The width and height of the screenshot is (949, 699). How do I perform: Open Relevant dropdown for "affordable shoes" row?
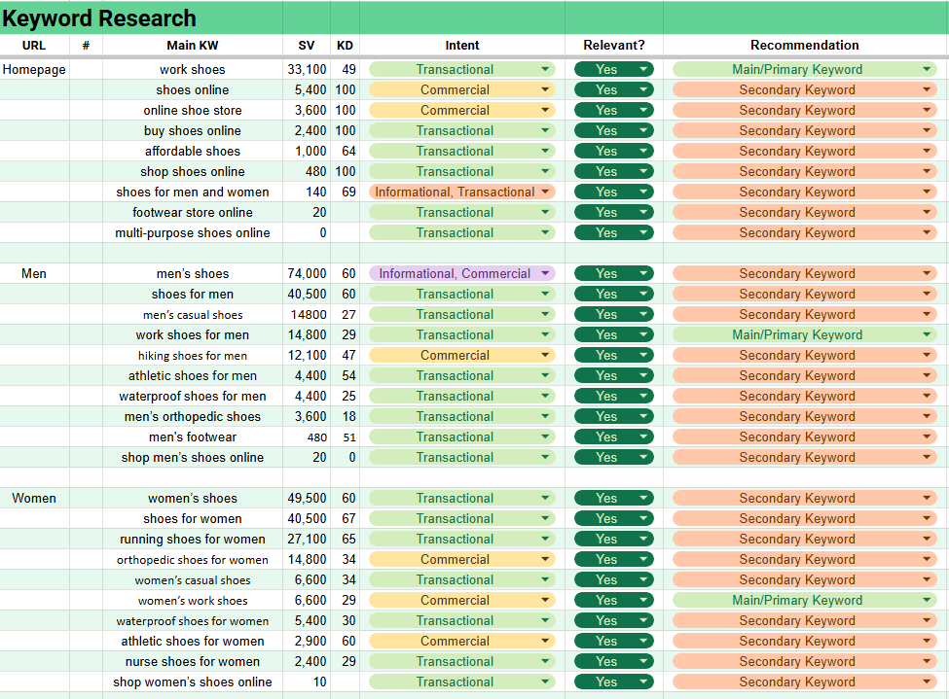(x=643, y=151)
